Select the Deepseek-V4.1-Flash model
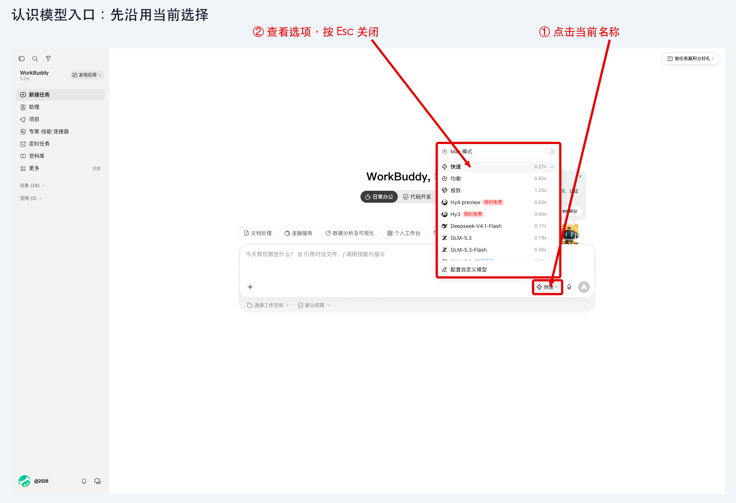 click(x=498, y=226)
